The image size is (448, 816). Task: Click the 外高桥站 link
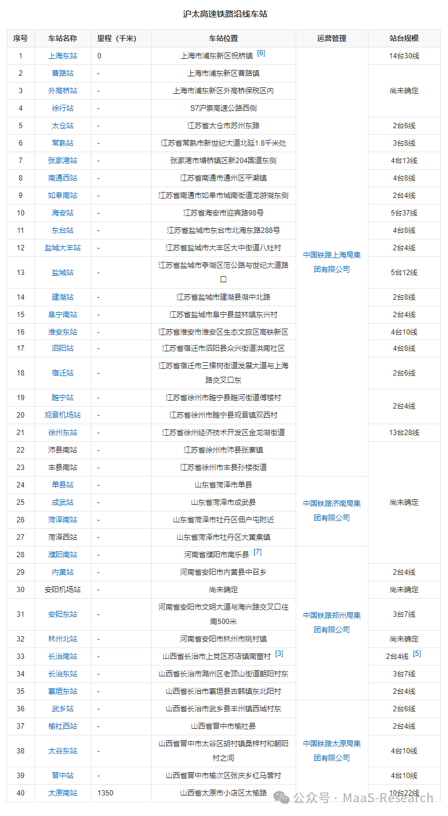(x=63, y=91)
